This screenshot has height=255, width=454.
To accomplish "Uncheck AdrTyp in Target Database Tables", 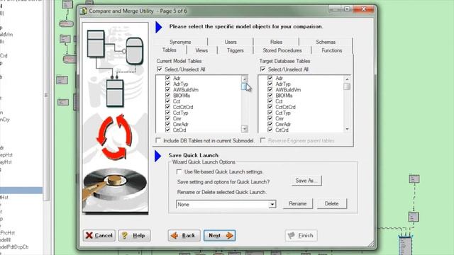I will pos(270,84).
